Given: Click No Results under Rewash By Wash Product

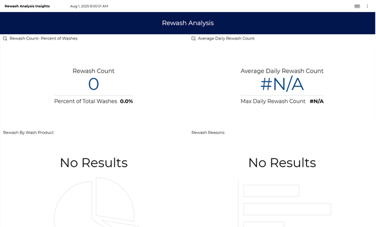Looking at the screenshot, I should 94,163.
